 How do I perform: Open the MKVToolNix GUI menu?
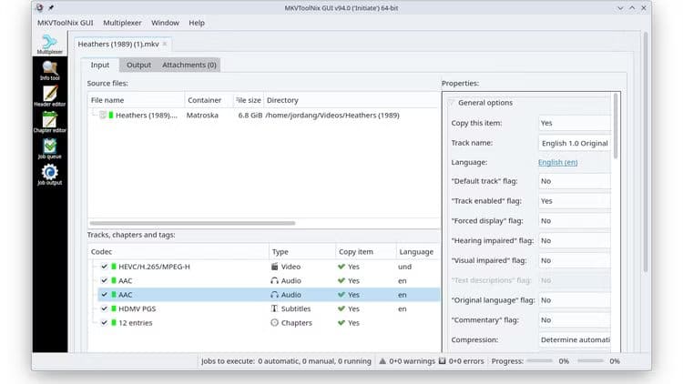[x=66, y=23]
